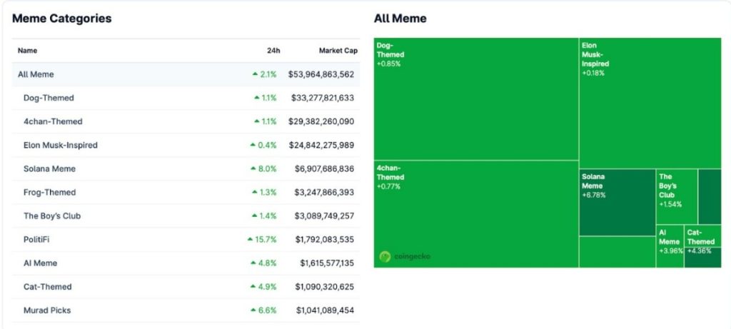Click the up arrow beside Solana Meme 8.0%

click(x=253, y=168)
